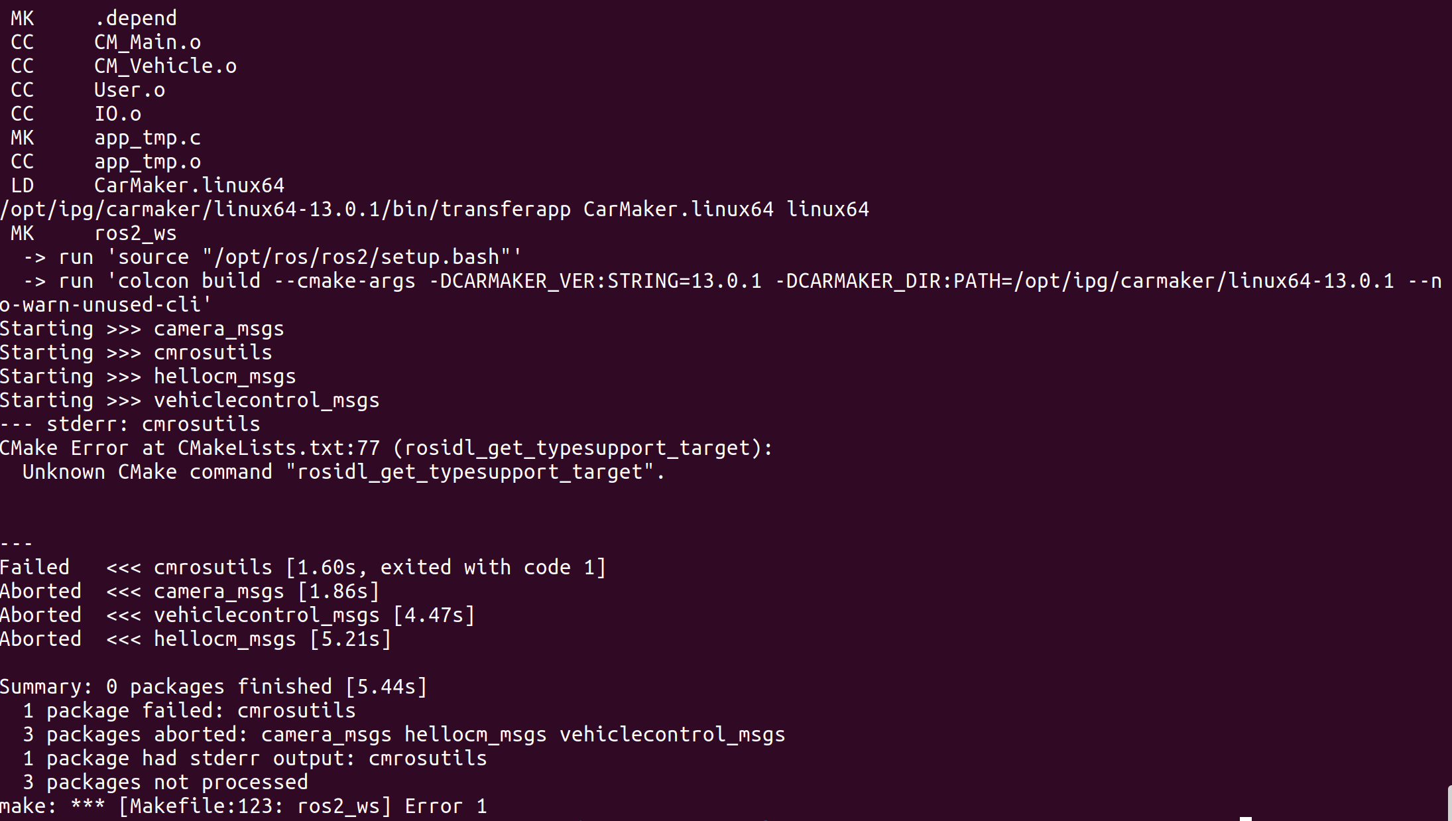Click the 'Aborted <<< camera_msgs' line

coord(190,592)
